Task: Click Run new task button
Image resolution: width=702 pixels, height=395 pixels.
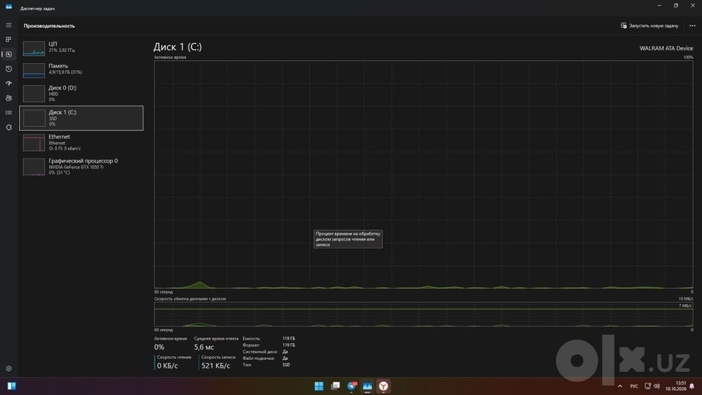Action: [x=649, y=26]
